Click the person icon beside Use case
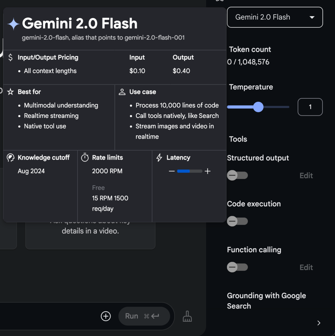Image resolution: width=335 pixels, height=336 pixels. point(122,92)
